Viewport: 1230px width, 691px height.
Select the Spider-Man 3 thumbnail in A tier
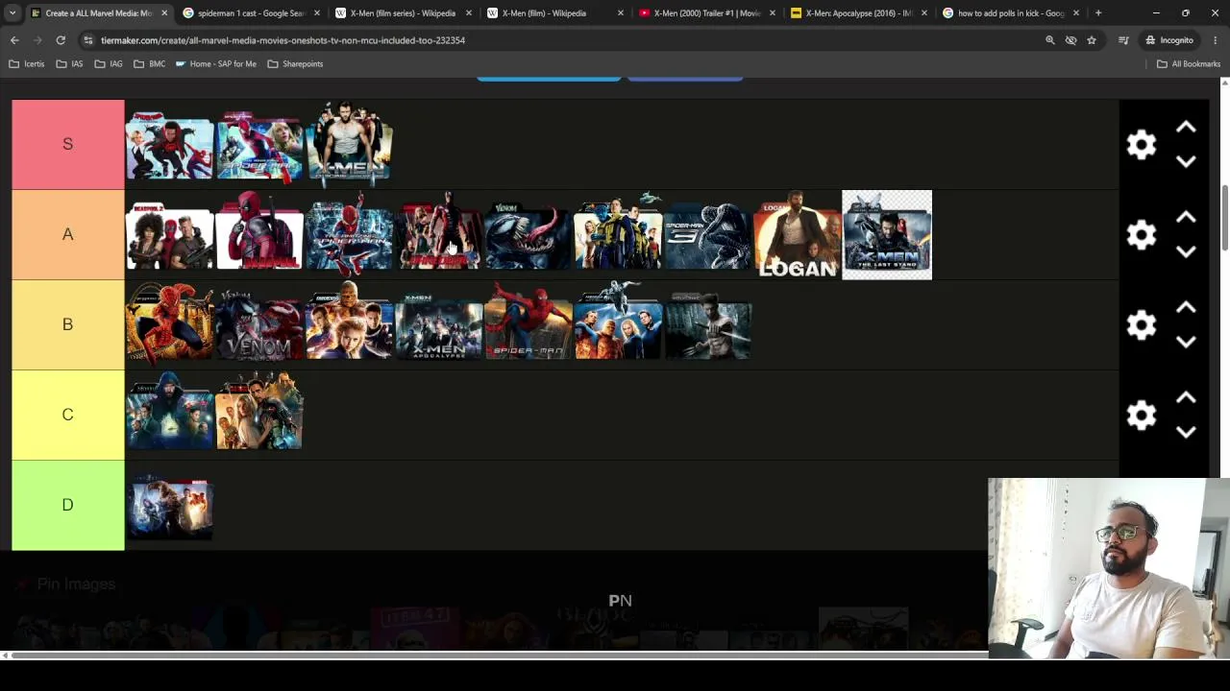click(708, 235)
